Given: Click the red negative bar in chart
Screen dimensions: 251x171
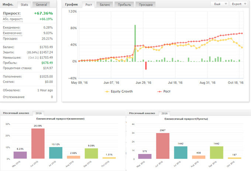Looking at the screenshot, I should pyautogui.click(x=146, y=66).
